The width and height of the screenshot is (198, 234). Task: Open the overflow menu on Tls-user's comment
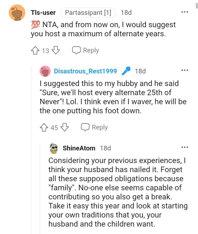click(x=185, y=12)
